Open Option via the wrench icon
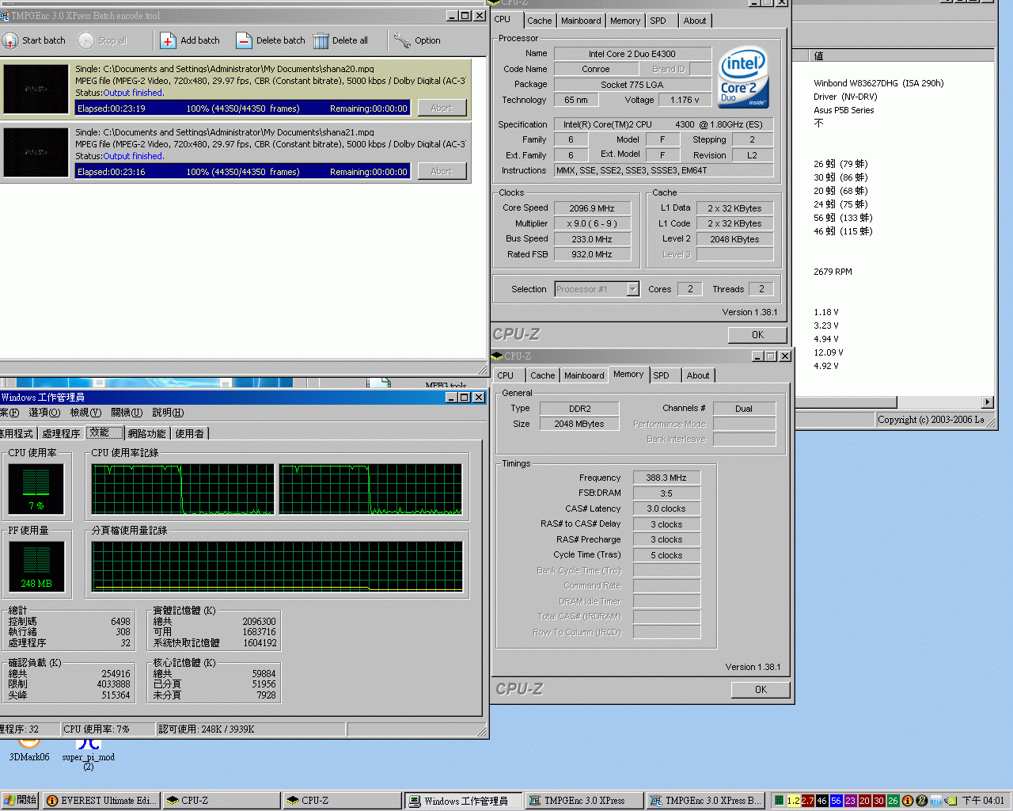The height and width of the screenshot is (811, 1013). (402, 40)
